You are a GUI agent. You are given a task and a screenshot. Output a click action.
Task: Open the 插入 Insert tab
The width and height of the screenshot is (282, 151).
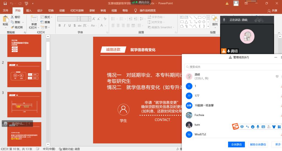[29, 10]
